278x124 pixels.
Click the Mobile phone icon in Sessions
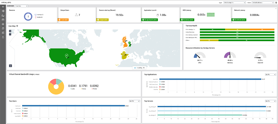coord(36,17)
